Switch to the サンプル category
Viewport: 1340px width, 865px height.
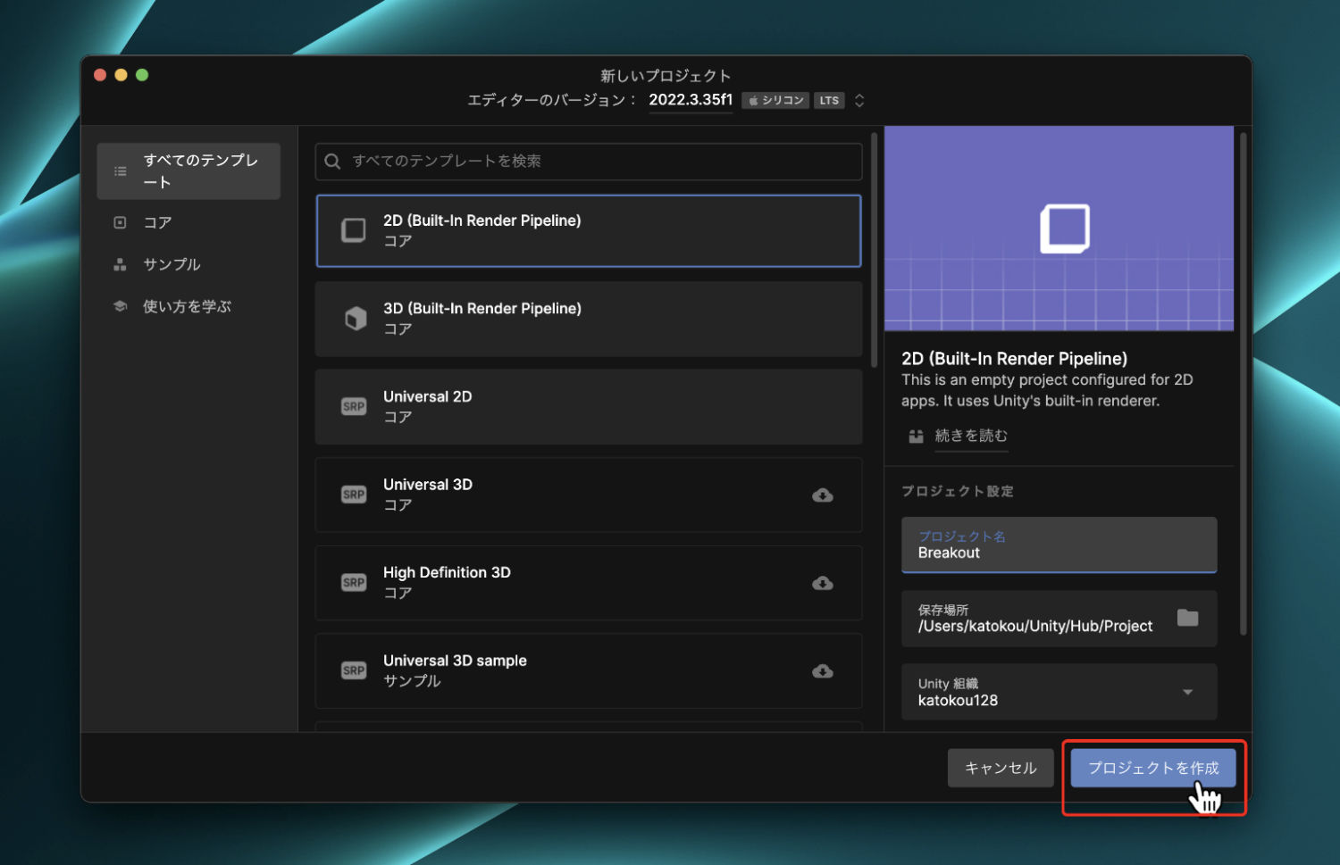188,264
